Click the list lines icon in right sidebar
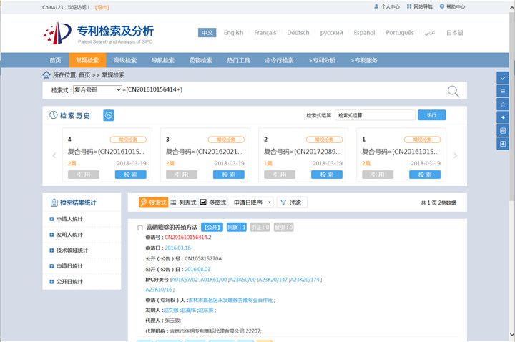The image size is (515, 342). [x=503, y=91]
